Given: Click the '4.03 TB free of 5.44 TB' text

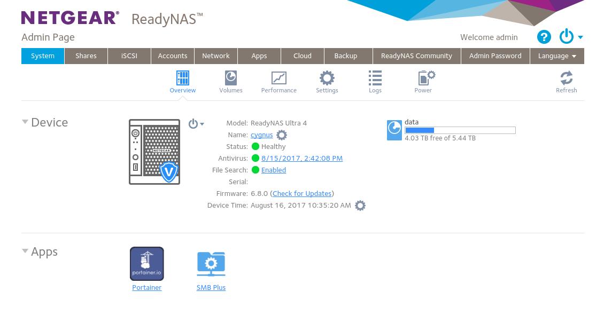Looking at the screenshot, I should pos(440,138).
